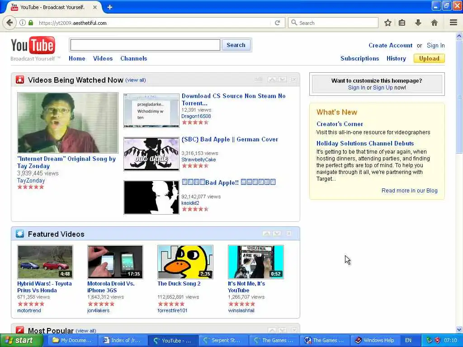Screen dimensions: 463x347
Task: Click the browser Search box
Action: tap(333, 23)
